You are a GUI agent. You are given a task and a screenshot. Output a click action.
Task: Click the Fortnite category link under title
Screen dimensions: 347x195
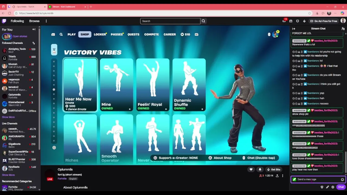click(x=62, y=179)
